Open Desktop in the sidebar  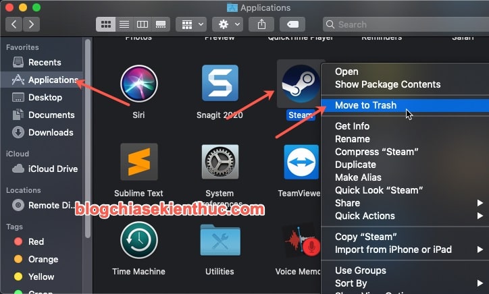(41, 98)
